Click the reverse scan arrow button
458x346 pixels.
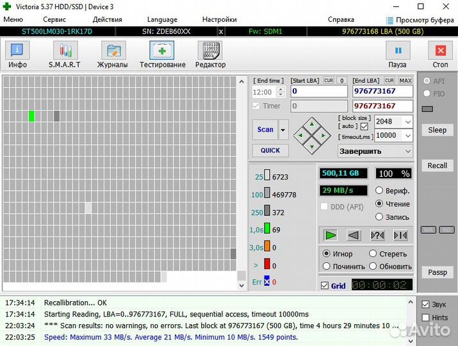[x=354, y=235]
